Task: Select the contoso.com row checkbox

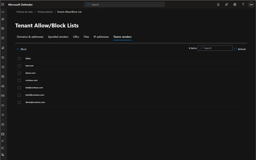Action: point(19,80)
